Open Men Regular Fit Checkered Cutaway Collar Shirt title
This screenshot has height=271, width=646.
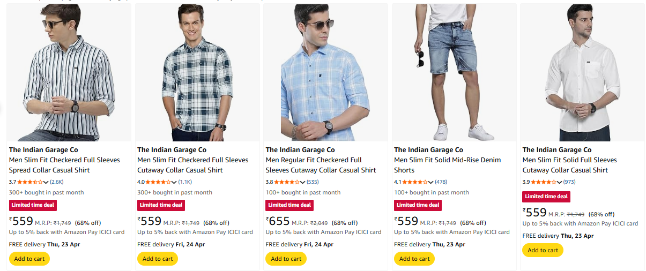tap(321, 165)
